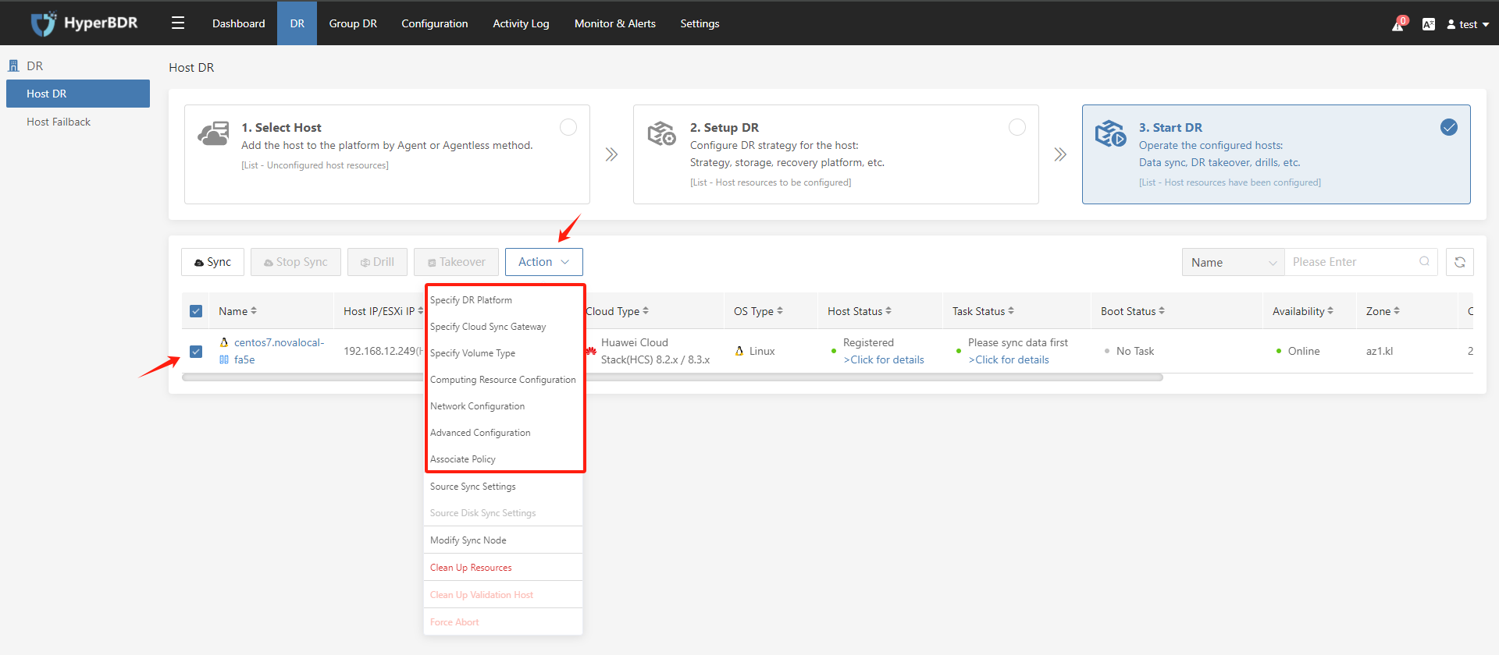Click the host disk icon next to fa5e
Screen dimensions: 1499x655
224,359
